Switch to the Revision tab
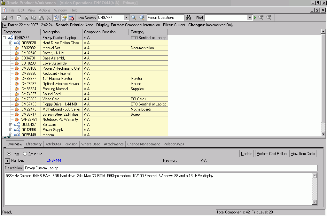This screenshot has width=327, height=216. (x=71, y=144)
